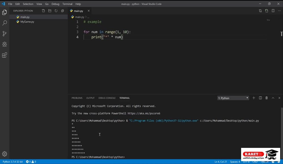Screen dimensions: 283x164
Task: Close the main.py editor tab
Action: click(x=89, y=11)
